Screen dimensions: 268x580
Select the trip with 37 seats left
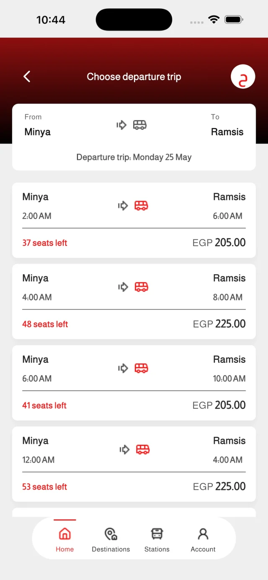[134, 220]
